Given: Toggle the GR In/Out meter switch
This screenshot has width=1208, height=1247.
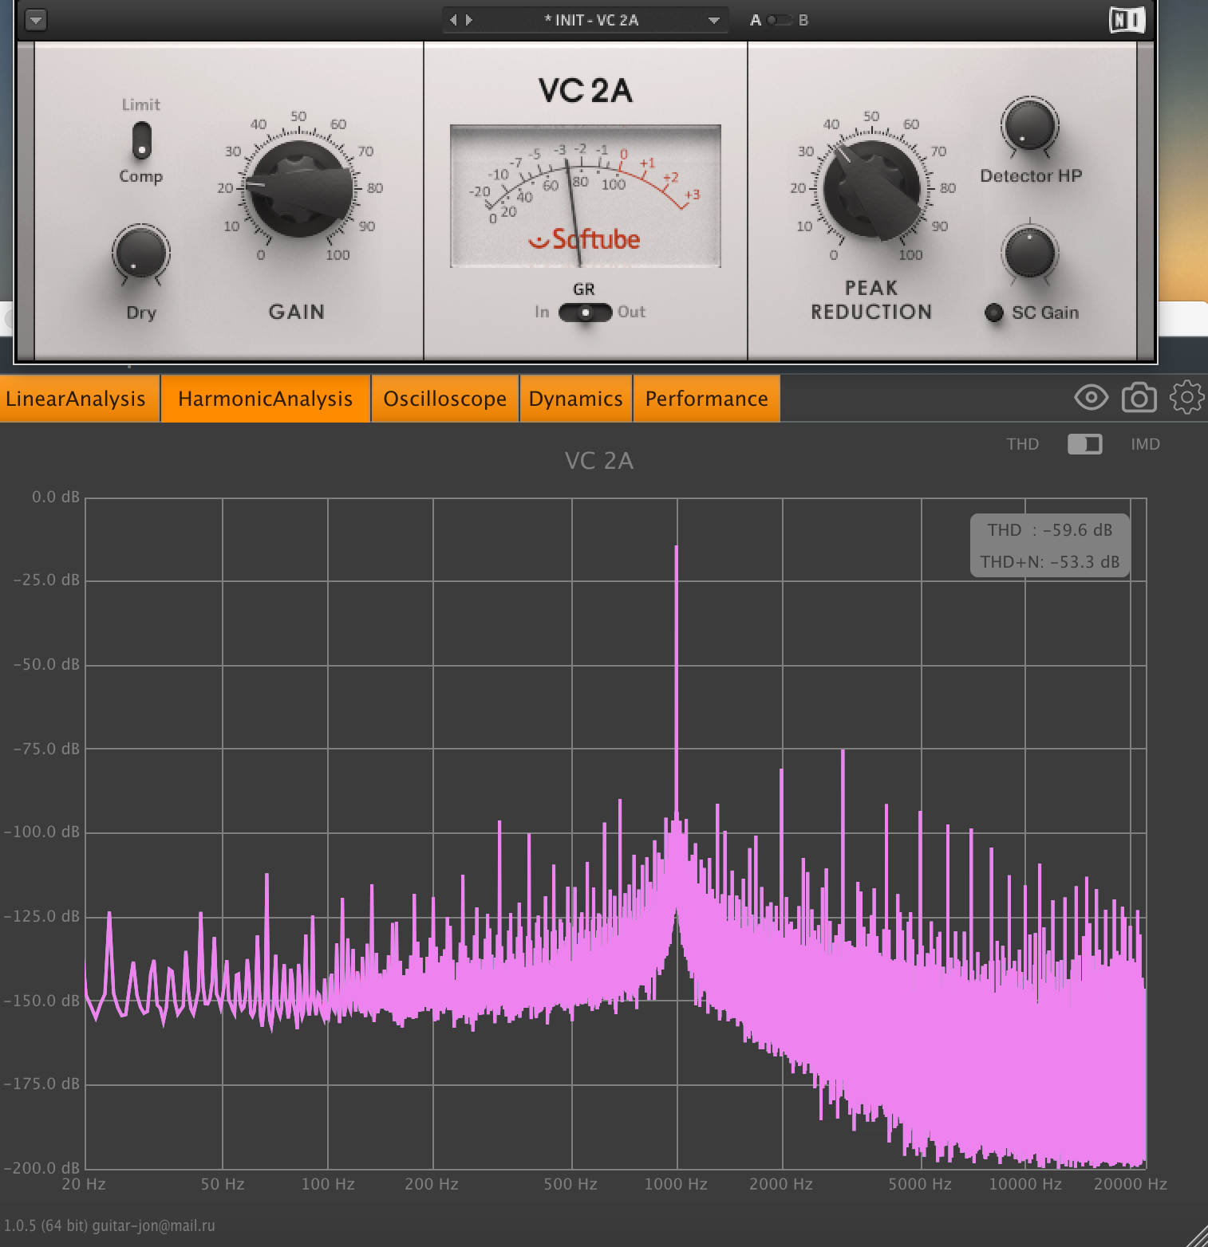Looking at the screenshot, I should pyautogui.click(x=585, y=313).
